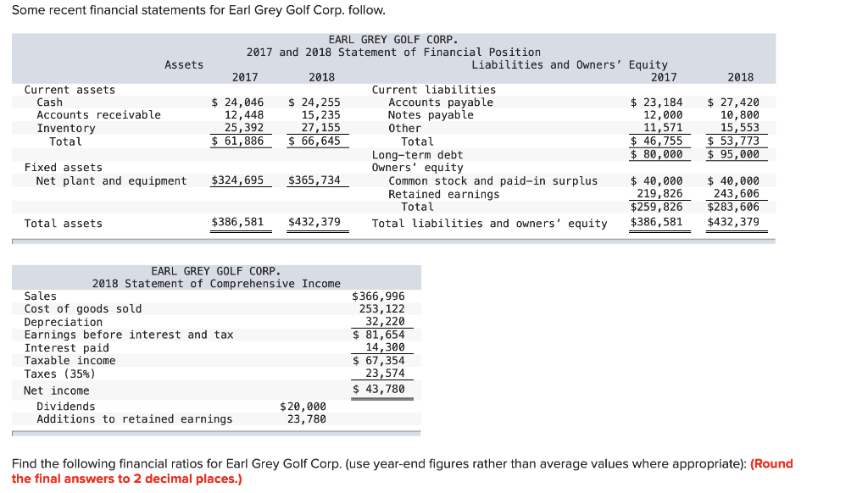This screenshot has height=493, width=868.
Task: Select 2017 accounts payable $ 23,184
Action: (x=657, y=102)
